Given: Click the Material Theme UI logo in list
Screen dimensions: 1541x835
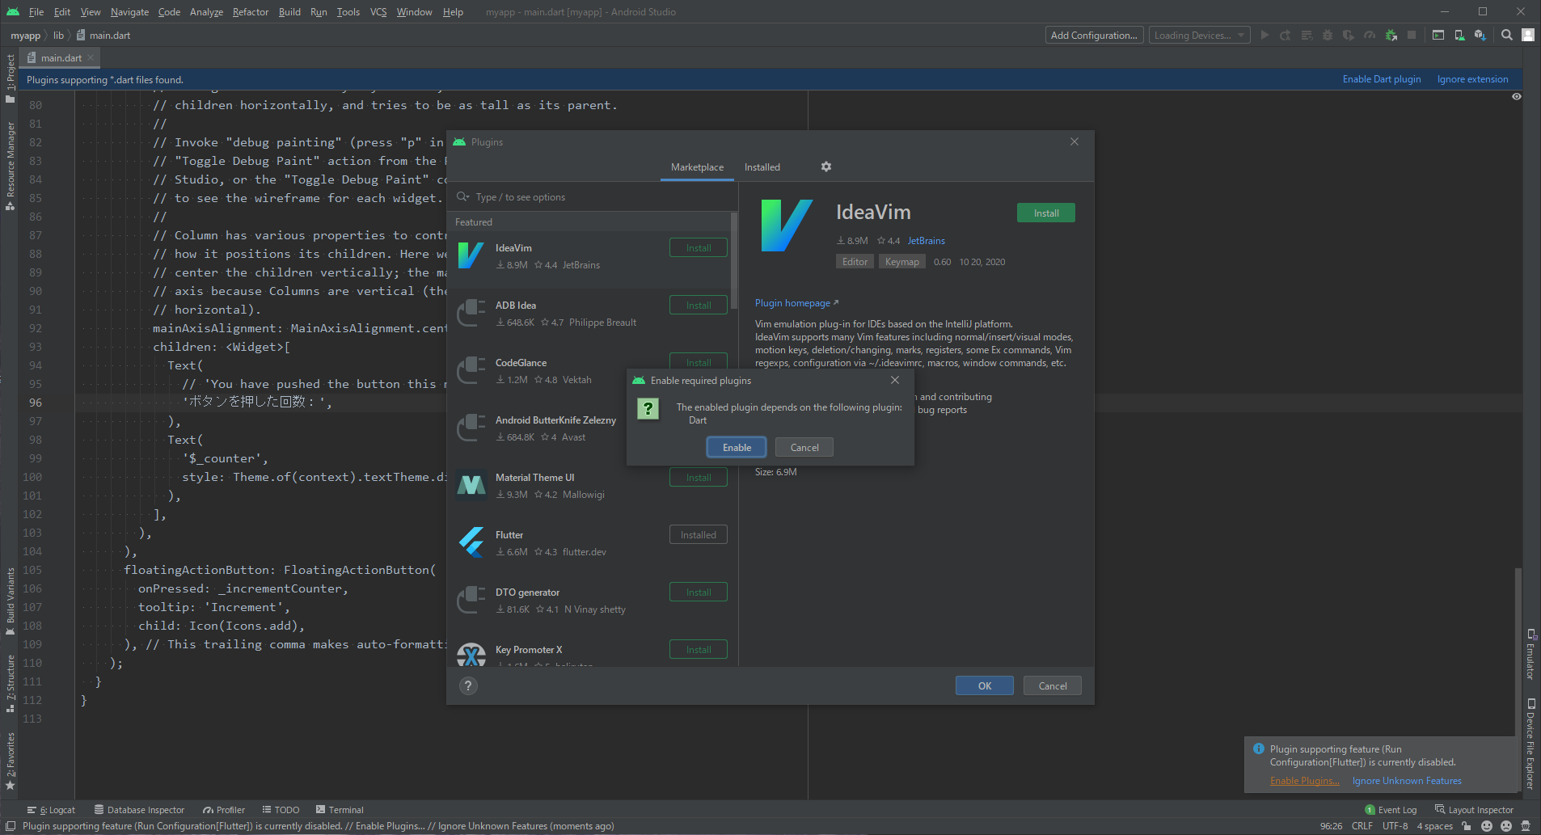Looking at the screenshot, I should coord(471,485).
